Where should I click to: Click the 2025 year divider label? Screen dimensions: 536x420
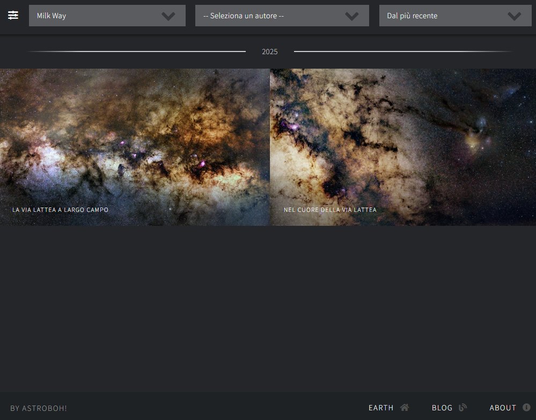(270, 52)
